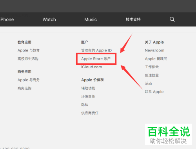Select Music in the navigation bar
196x149 pixels.
coord(91,20)
